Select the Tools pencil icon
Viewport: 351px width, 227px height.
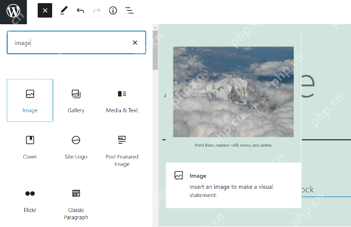63,10
